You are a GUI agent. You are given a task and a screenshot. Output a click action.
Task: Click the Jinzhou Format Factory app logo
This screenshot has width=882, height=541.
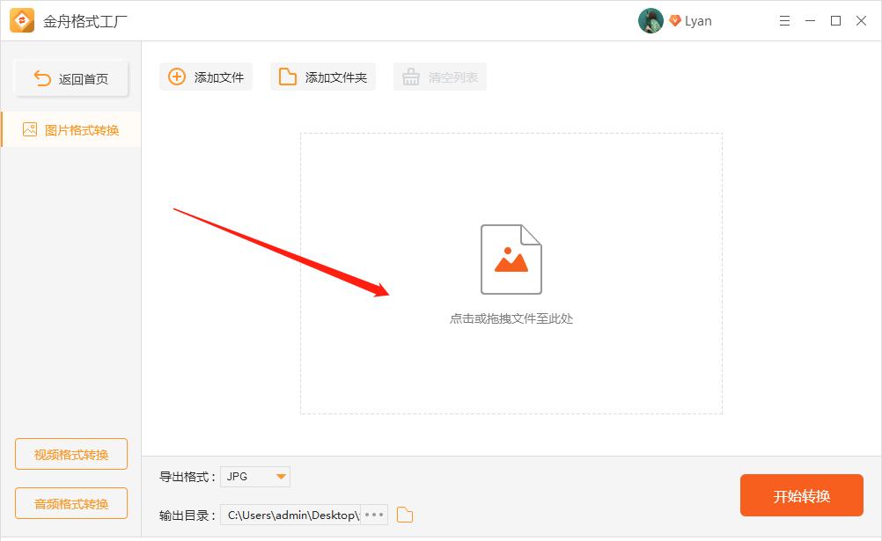tap(23, 20)
